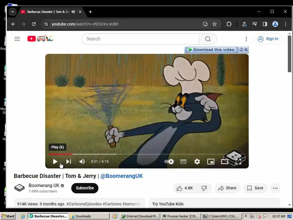Click the #CartoonsEpisodes hashtag

pos(84,204)
